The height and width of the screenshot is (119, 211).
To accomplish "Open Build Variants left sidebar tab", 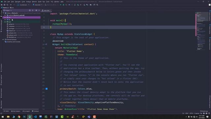I will tap(1, 93).
